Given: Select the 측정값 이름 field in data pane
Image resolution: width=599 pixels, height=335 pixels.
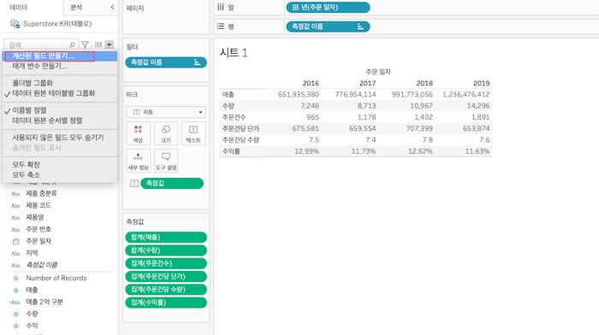Looking at the screenshot, I should point(41,265).
